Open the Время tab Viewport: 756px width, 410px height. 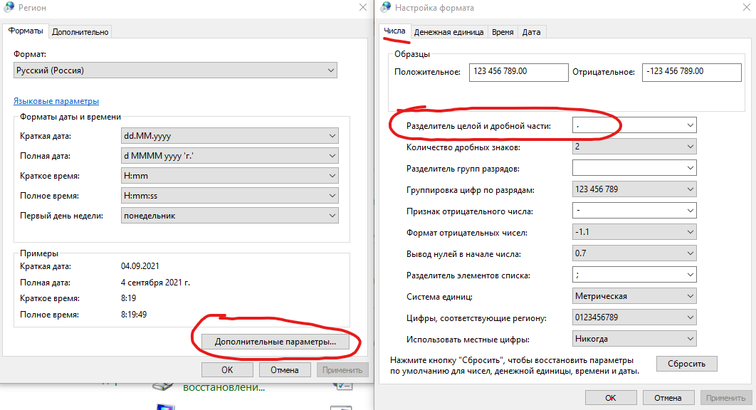click(503, 32)
